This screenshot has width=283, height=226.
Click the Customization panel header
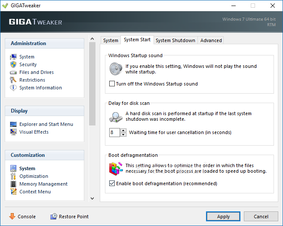pos(44,155)
